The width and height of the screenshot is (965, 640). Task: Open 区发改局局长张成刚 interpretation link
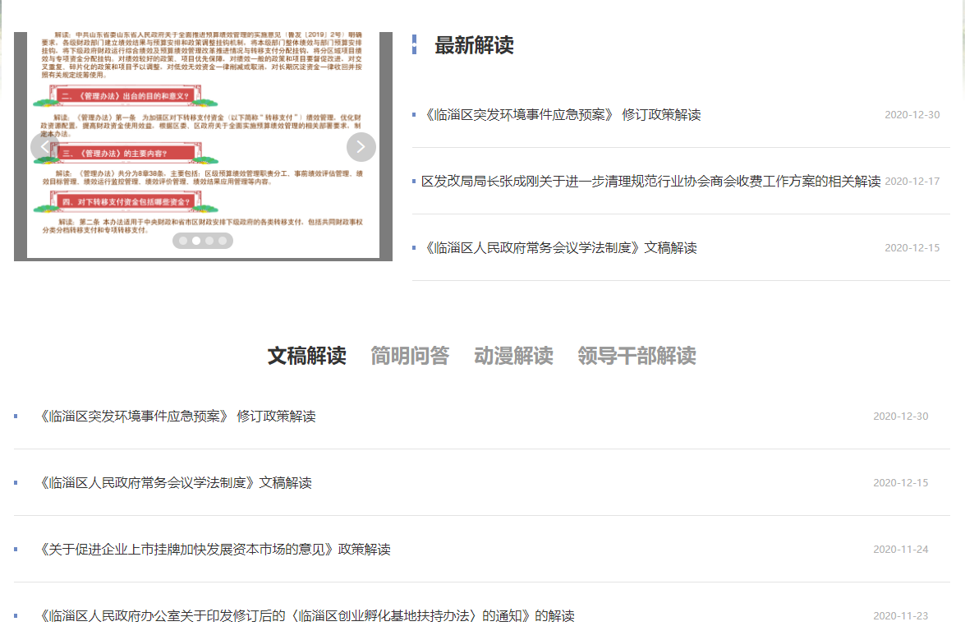coord(650,182)
